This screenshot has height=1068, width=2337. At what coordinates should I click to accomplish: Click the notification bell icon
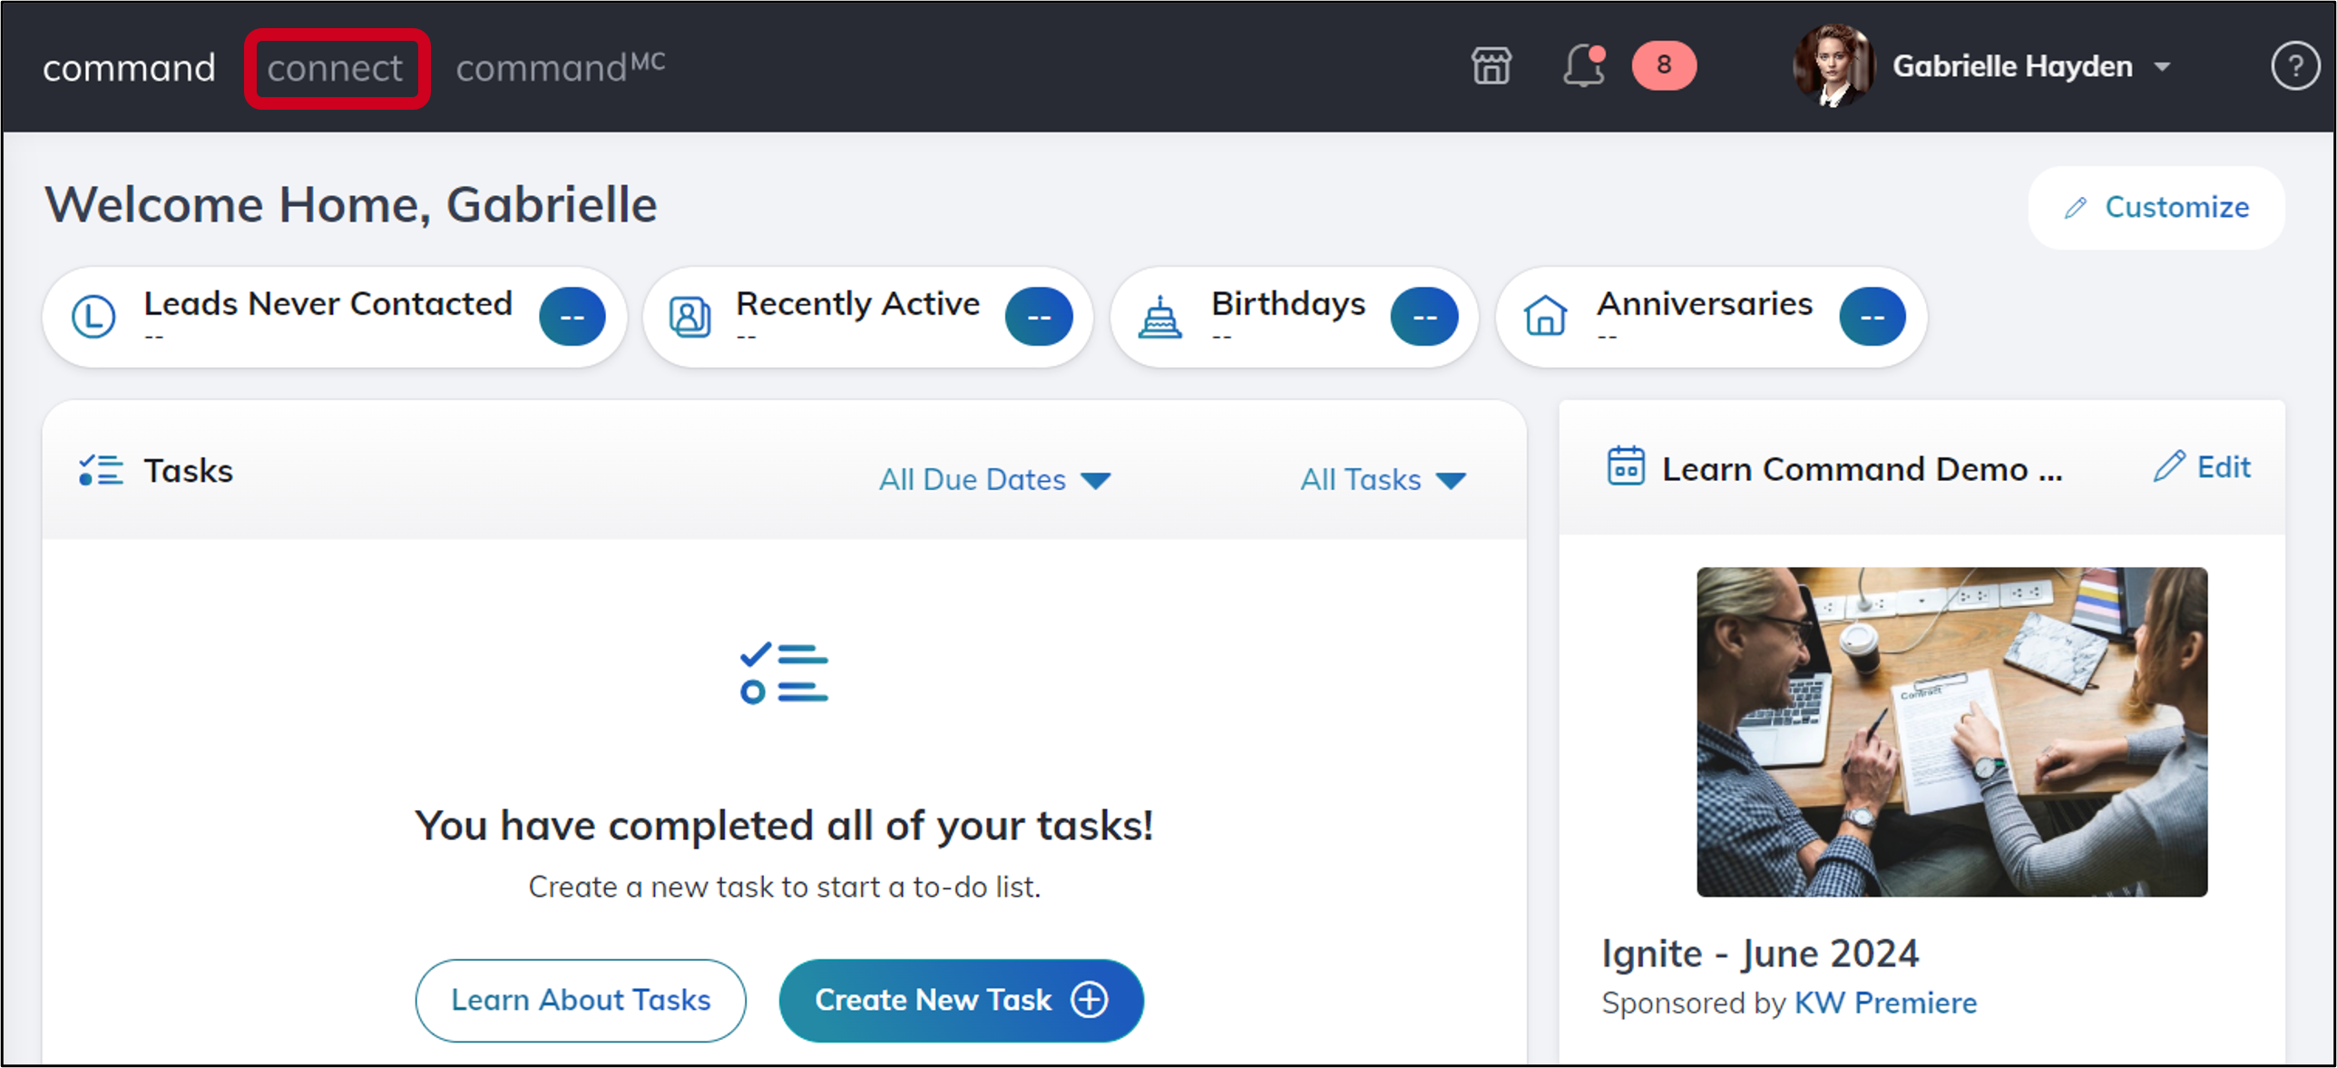[x=1583, y=66]
